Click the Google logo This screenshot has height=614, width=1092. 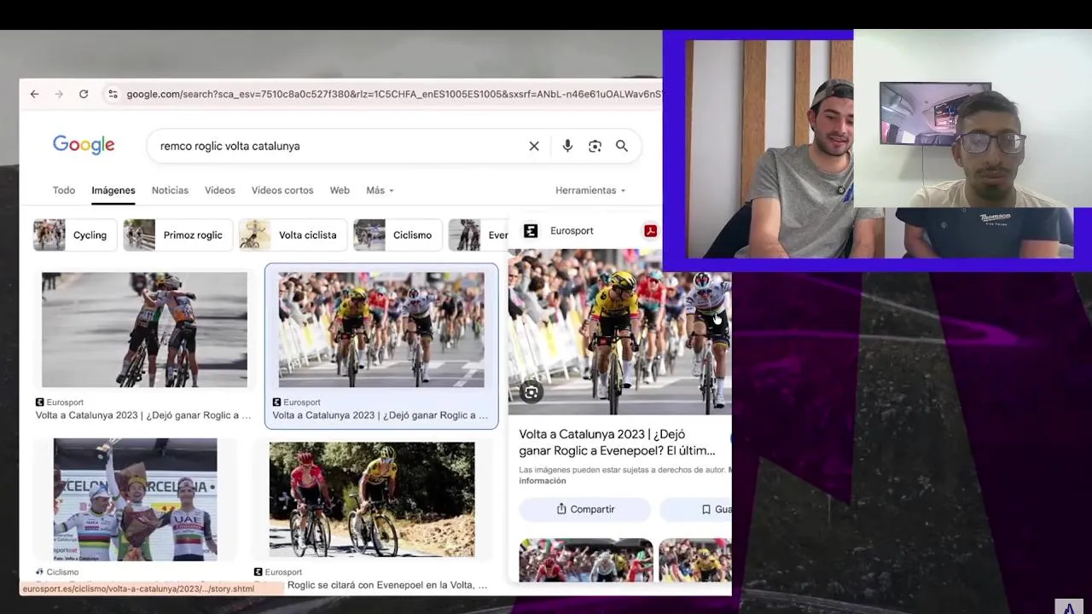(84, 145)
